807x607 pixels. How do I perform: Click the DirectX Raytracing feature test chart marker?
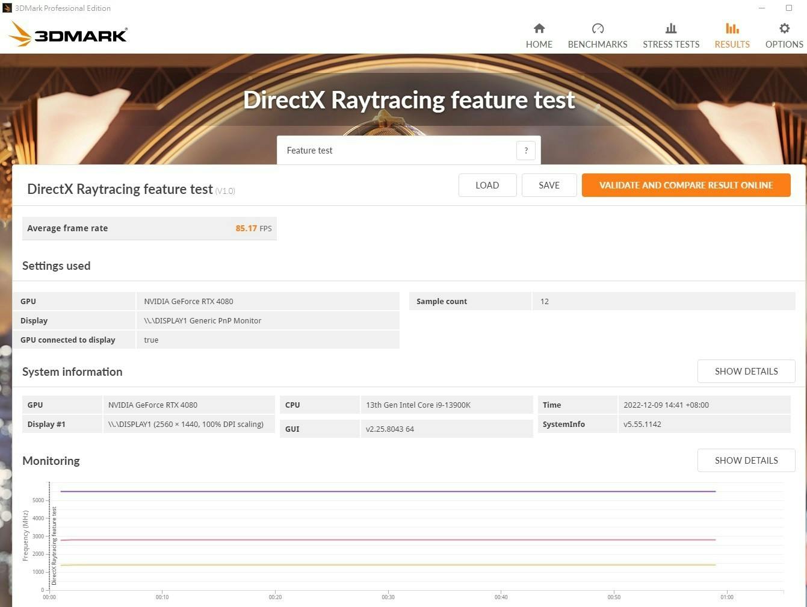point(54,546)
